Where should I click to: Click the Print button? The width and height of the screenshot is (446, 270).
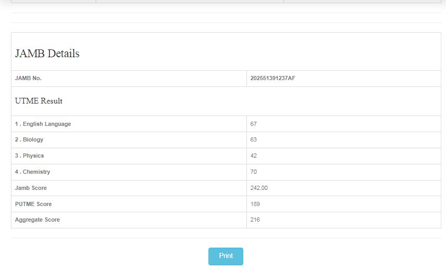pyautogui.click(x=226, y=256)
